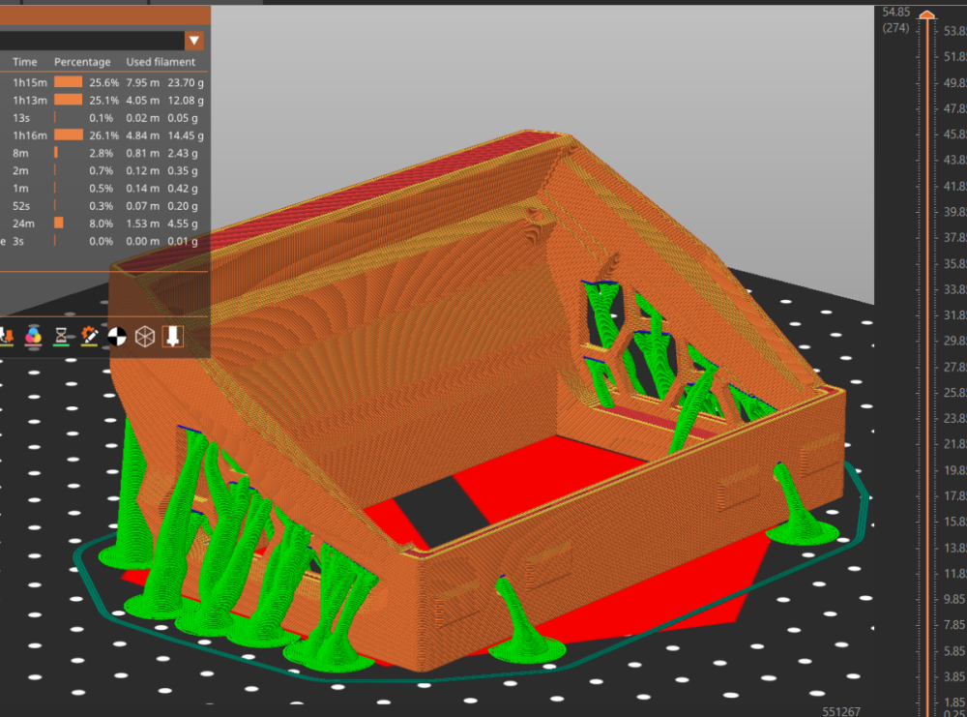Toggle the retractions icon at legend's left edge
The image size is (967, 717).
(6, 337)
